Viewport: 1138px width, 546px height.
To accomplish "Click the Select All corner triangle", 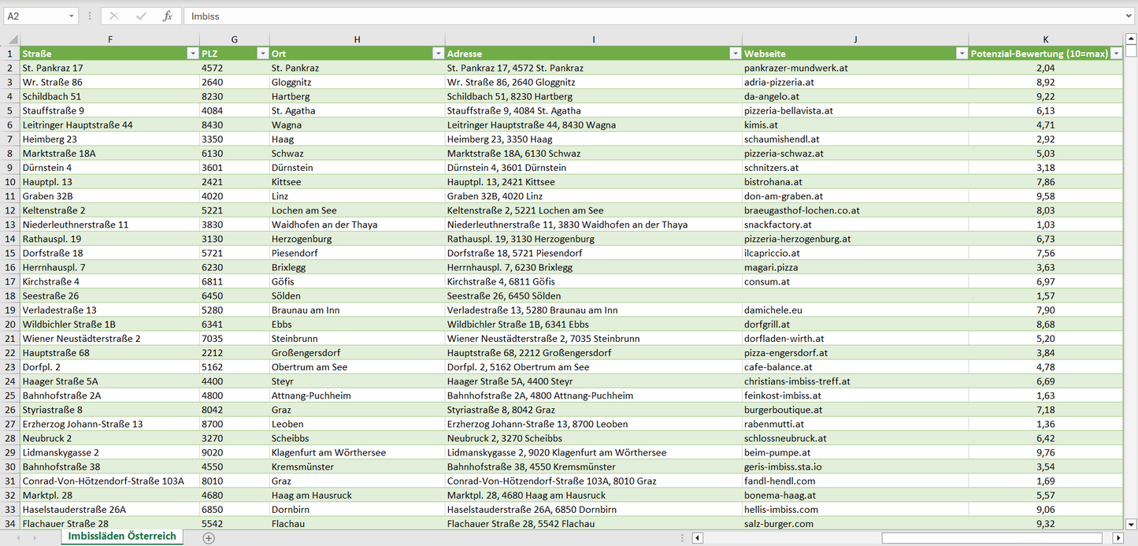I will tap(12, 39).
